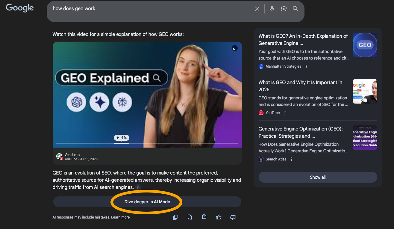This screenshot has width=394, height=229.
Task: Show all sources in side panel
Action: (318, 177)
